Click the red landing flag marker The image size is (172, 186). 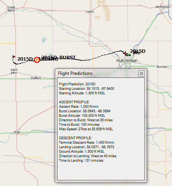click(14, 57)
